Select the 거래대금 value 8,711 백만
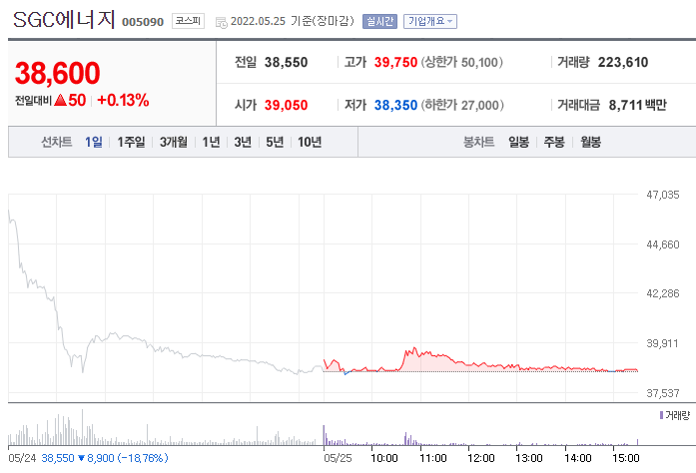This screenshot has width=696, height=473. tap(638, 105)
